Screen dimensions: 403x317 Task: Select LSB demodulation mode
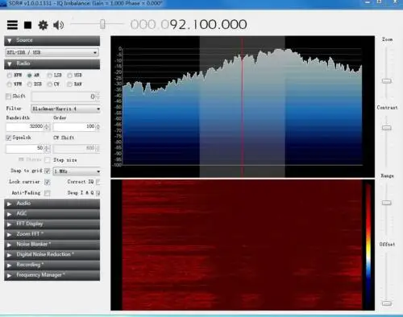pyautogui.click(x=49, y=76)
